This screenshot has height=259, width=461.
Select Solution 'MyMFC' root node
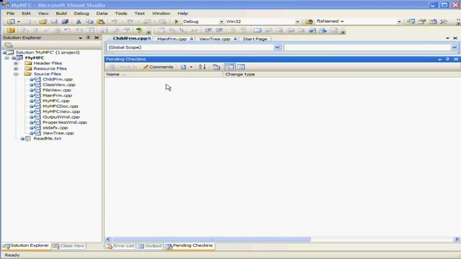point(48,53)
